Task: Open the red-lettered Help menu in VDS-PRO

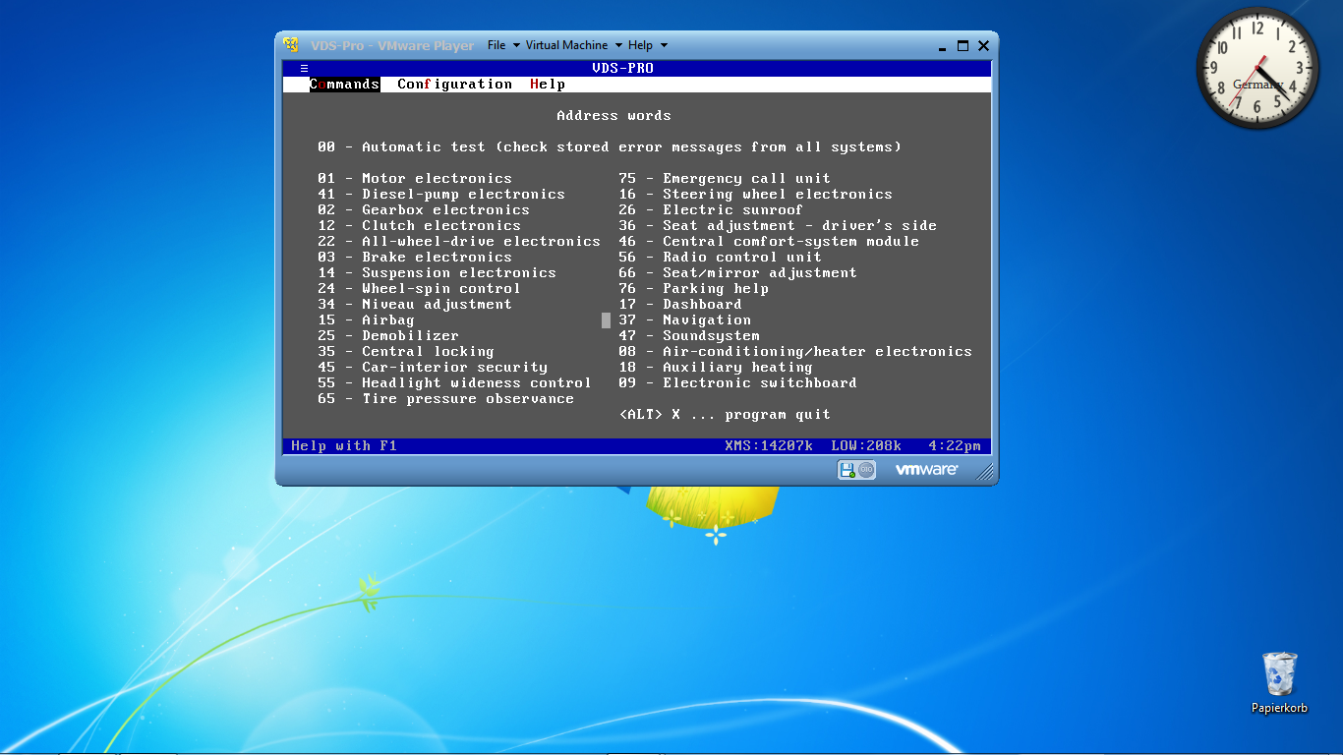Action: pos(548,85)
